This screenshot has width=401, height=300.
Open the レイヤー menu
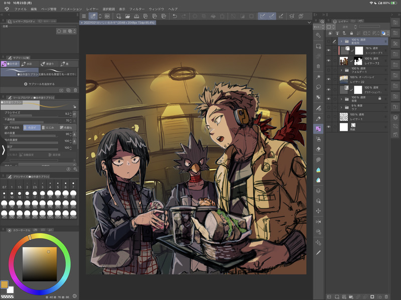(x=92, y=9)
